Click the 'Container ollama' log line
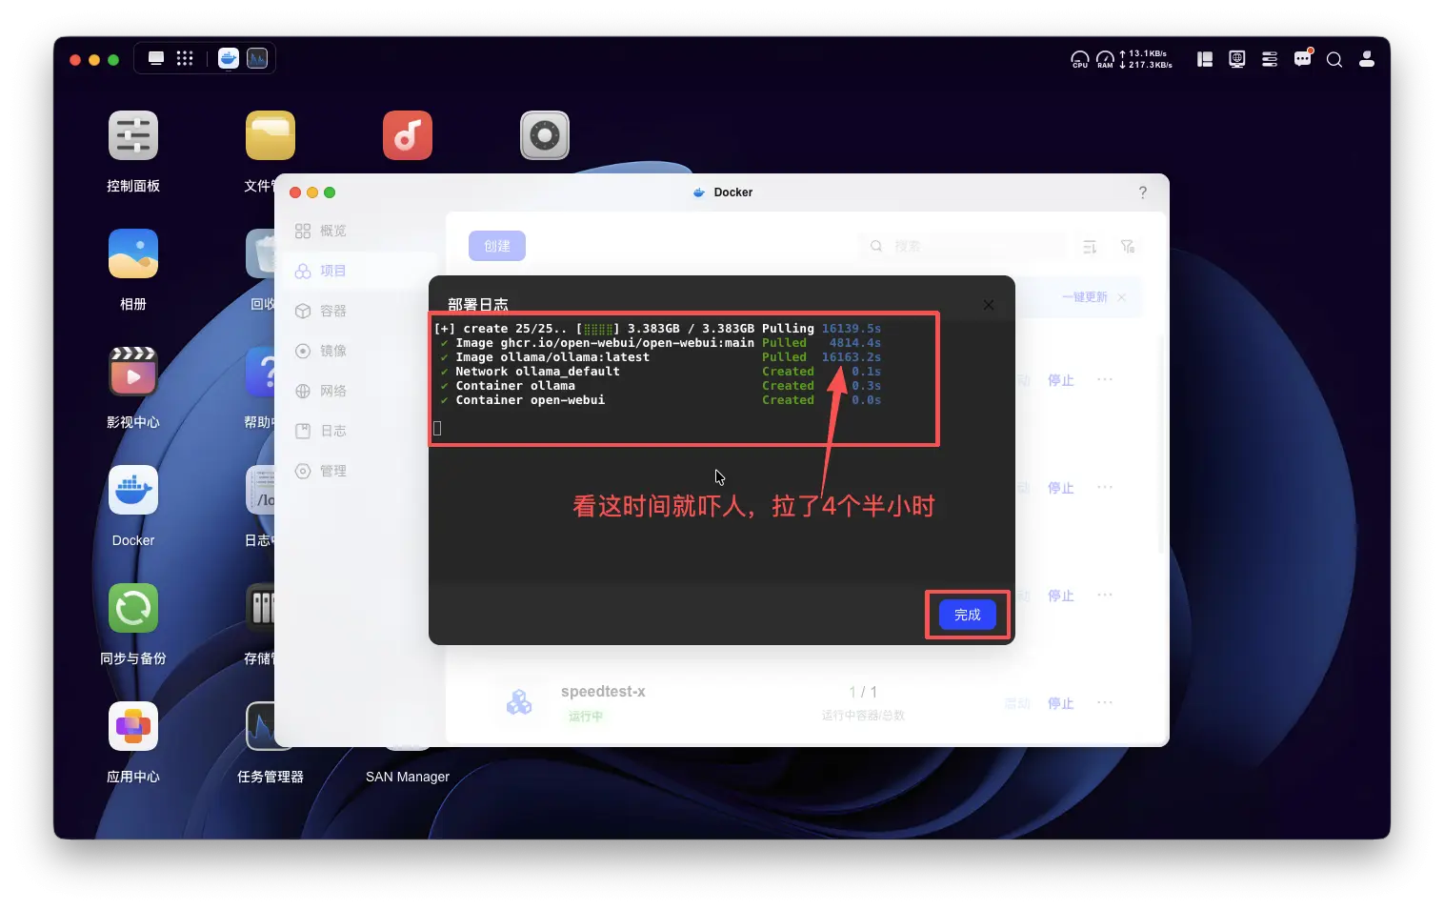Screen dimensions: 1444x910 click(x=515, y=386)
